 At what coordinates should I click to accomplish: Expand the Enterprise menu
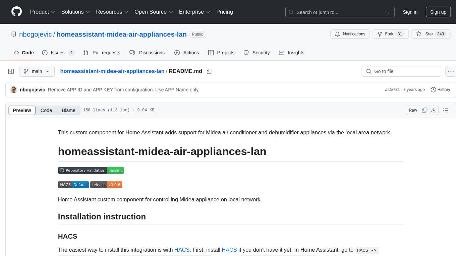coord(194,12)
